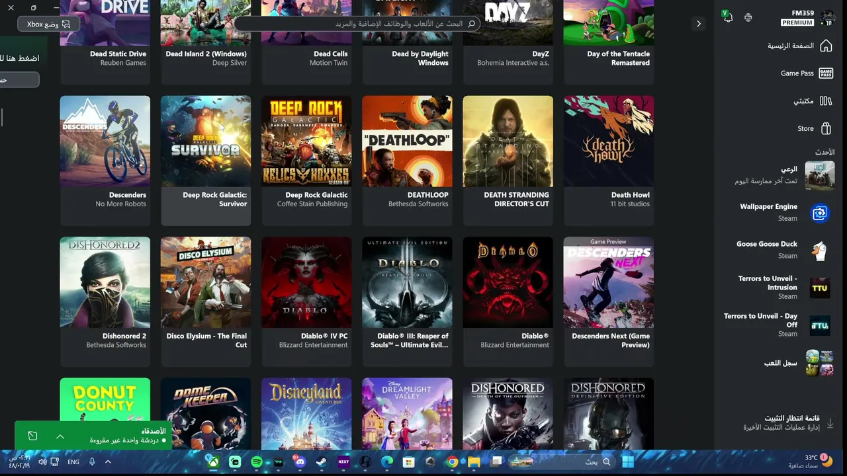Open File Explorer from the taskbar
Screen dimensions: 847x476
(474, 462)
